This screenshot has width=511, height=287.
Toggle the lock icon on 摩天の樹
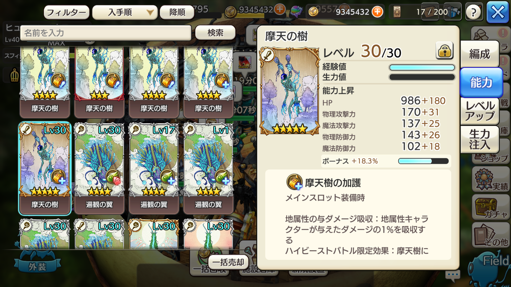[445, 51]
